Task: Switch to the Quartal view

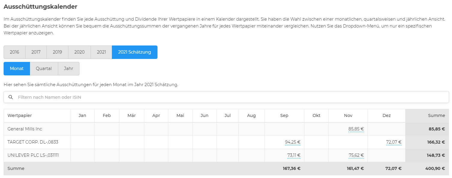Action: (x=44, y=69)
